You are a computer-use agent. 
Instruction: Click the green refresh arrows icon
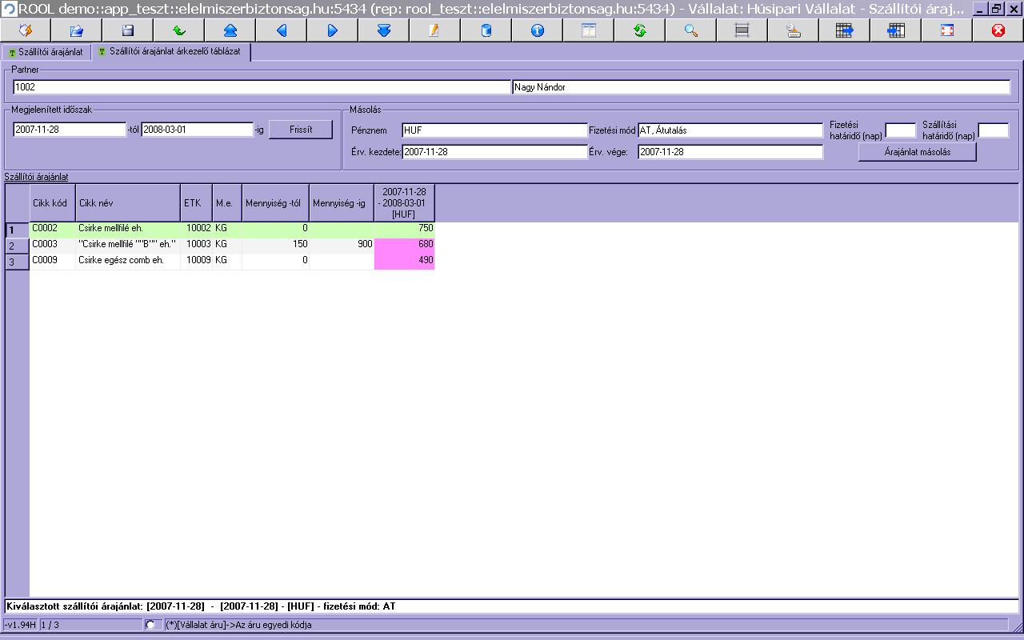point(640,30)
